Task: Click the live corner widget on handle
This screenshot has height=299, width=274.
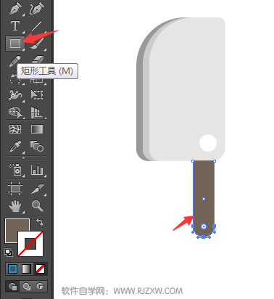Action: click(204, 226)
